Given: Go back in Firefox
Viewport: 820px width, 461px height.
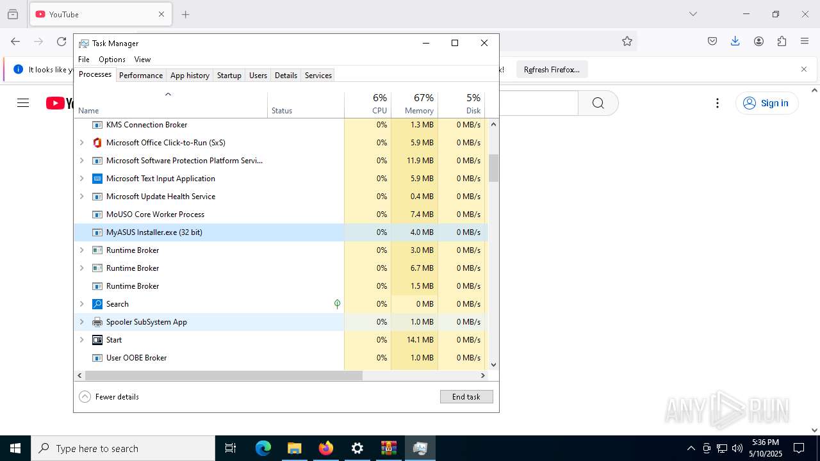Looking at the screenshot, I should (x=15, y=41).
